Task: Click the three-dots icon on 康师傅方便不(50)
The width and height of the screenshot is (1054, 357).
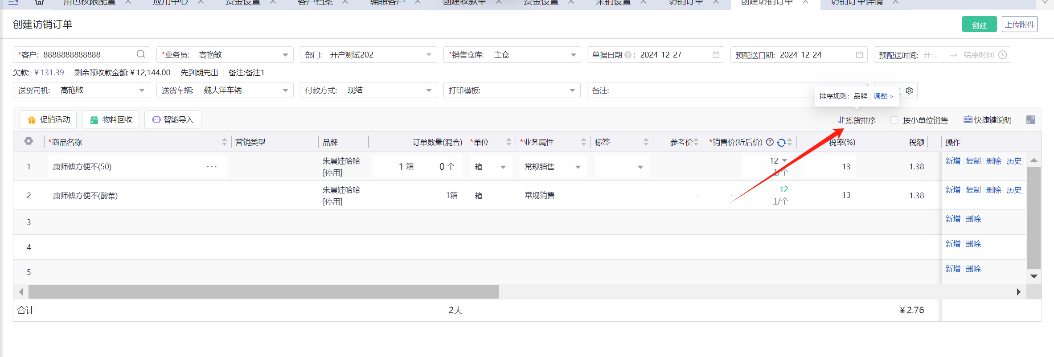Action: 212,166
